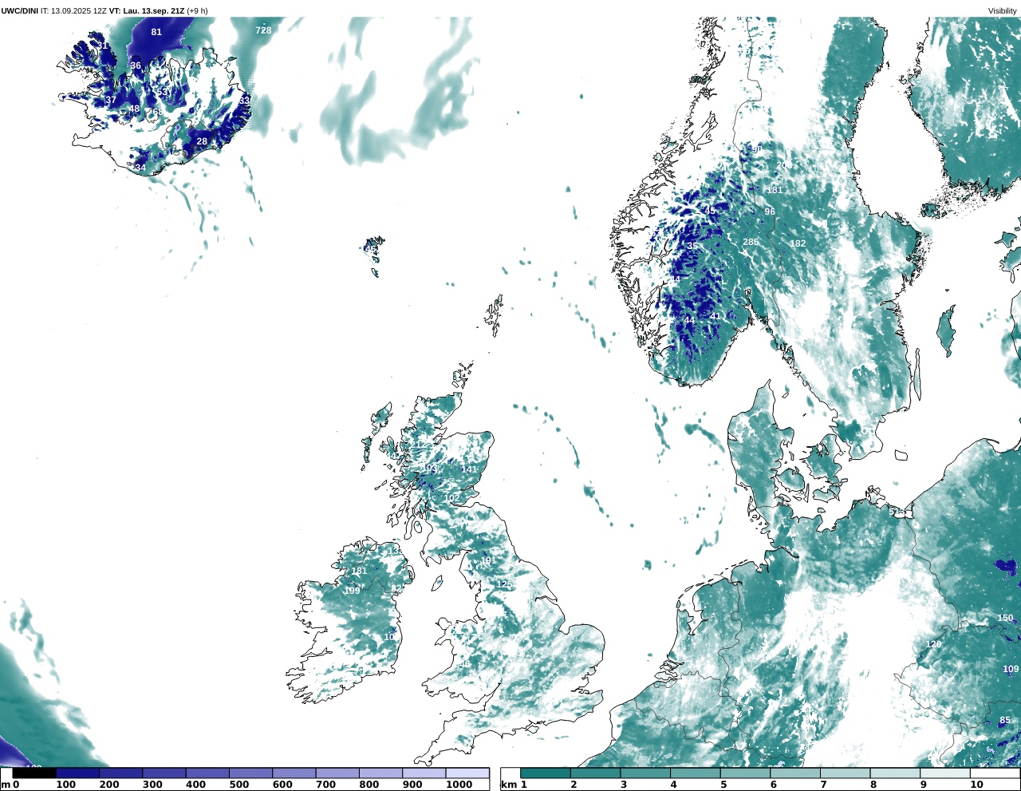Select the "96" value near Norway–Sweden border
Image resolution: width=1021 pixels, height=791 pixels.
[x=770, y=212]
